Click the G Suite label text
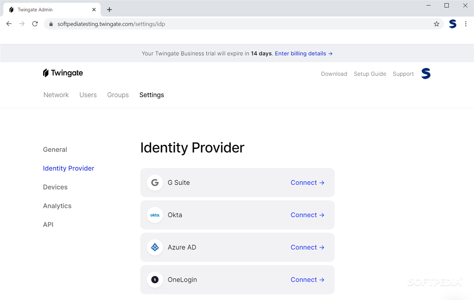The image size is (474, 300). (x=179, y=183)
